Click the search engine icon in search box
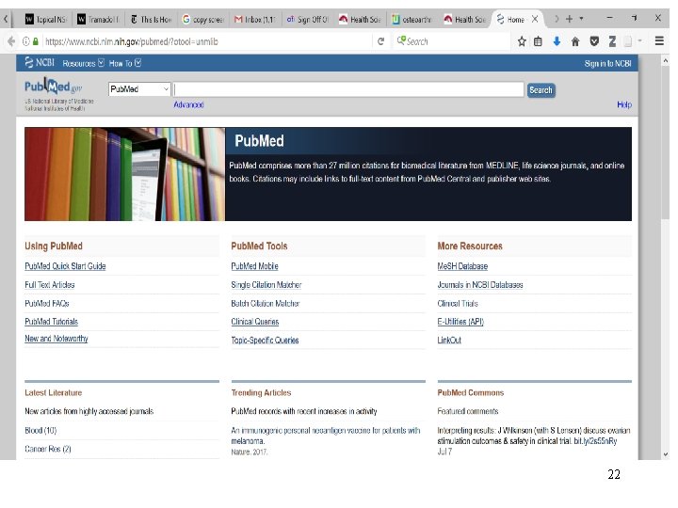The height and width of the screenshot is (508, 678). [401, 41]
